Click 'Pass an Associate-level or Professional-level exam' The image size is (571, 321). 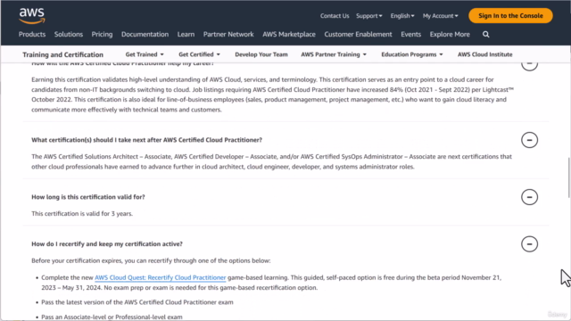pyautogui.click(x=112, y=317)
